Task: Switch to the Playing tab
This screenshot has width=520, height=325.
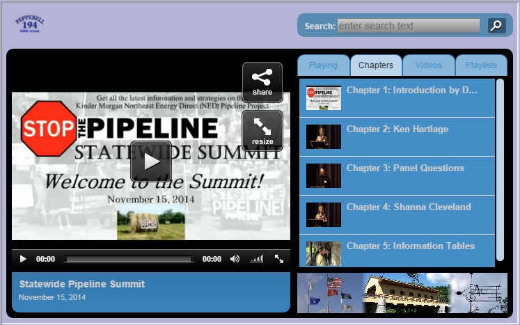Action: (x=323, y=65)
